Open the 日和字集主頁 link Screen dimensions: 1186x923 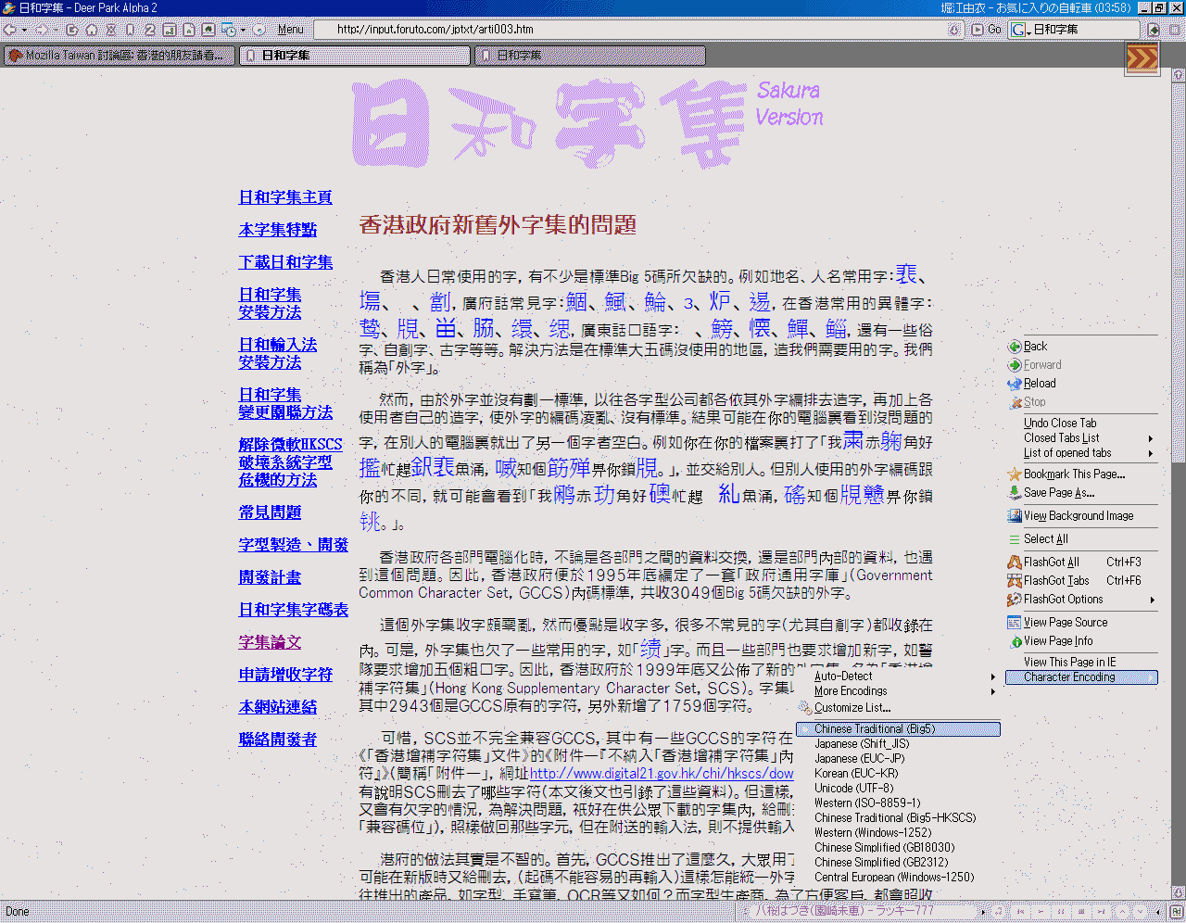pos(285,197)
